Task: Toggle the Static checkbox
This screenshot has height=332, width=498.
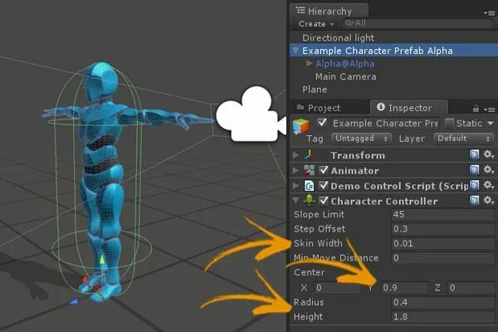Action: 449,123
